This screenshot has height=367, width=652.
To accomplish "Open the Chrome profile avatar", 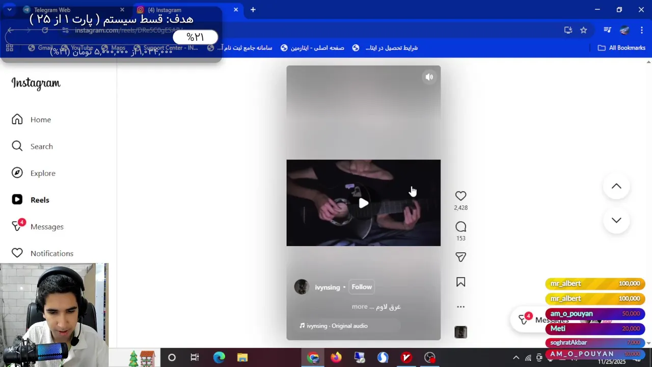I will [624, 30].
